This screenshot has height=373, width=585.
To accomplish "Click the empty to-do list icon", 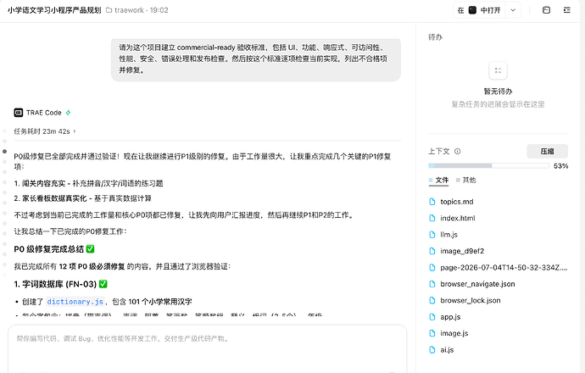I will click(498, 70).
